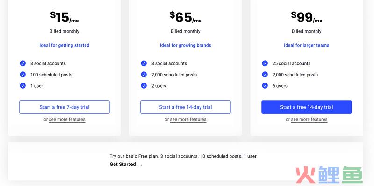Start the $65 plan 14-day trial
Screen dimensions: 374x186
[186, 107]
